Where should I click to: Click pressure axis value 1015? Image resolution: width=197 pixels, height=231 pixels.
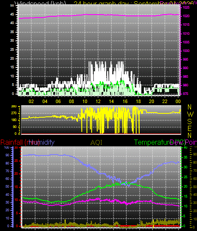click(186, 25)
